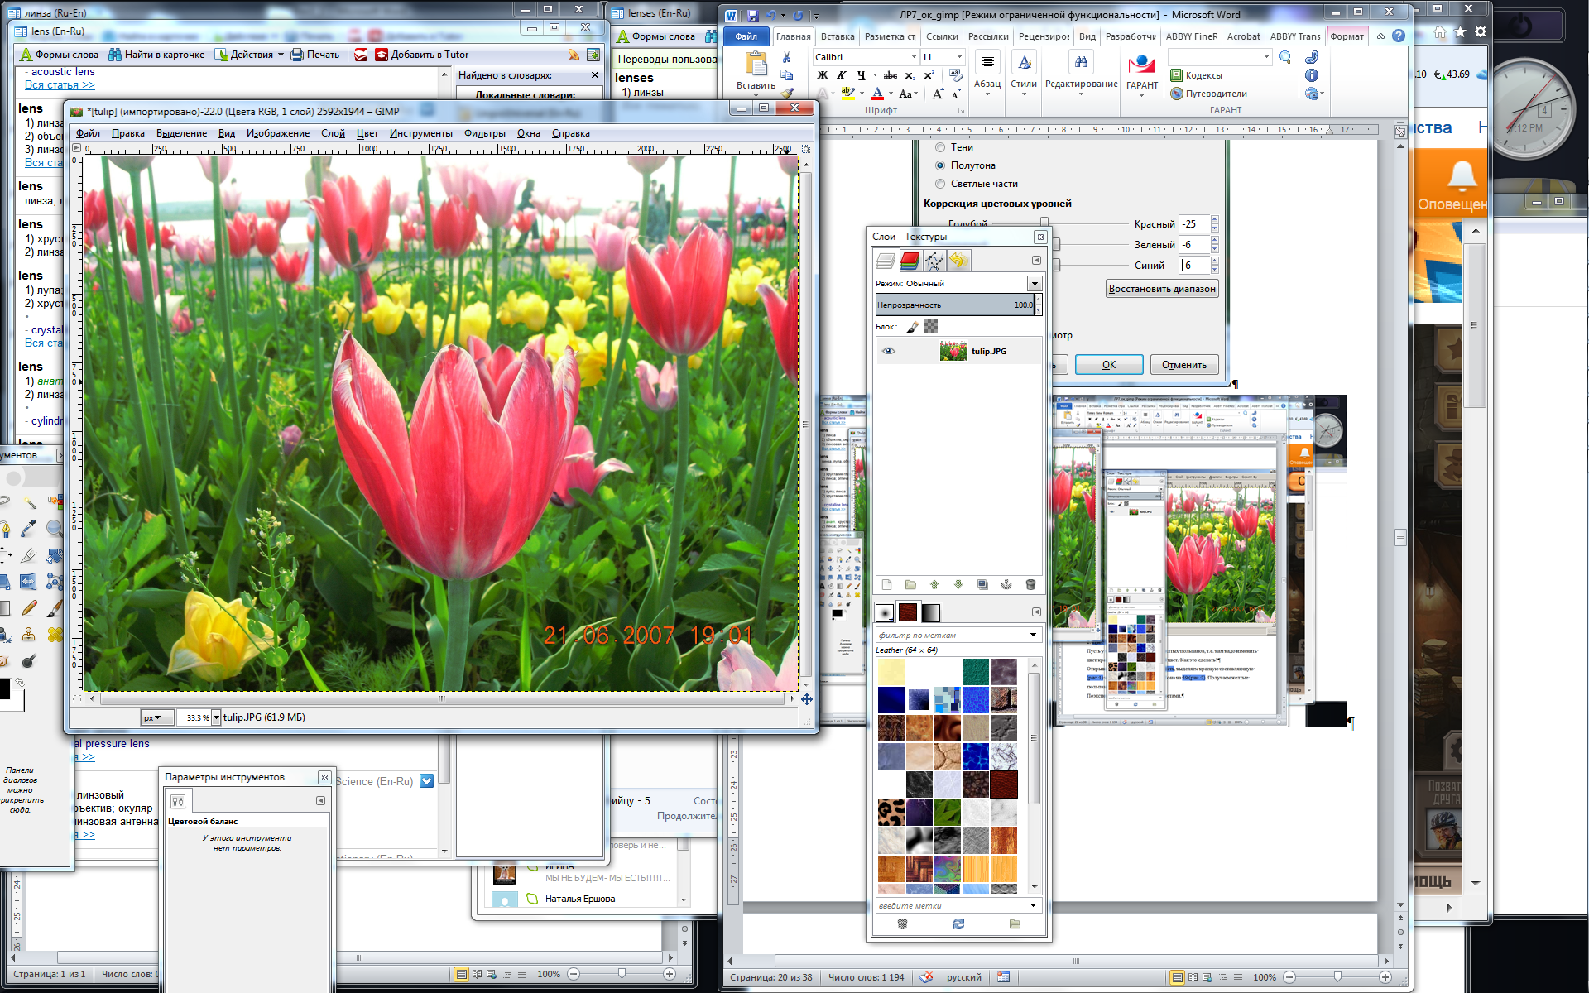Open the Gradients tab in lower GIMP dock

pyautogui.click(x=931, y=612)
